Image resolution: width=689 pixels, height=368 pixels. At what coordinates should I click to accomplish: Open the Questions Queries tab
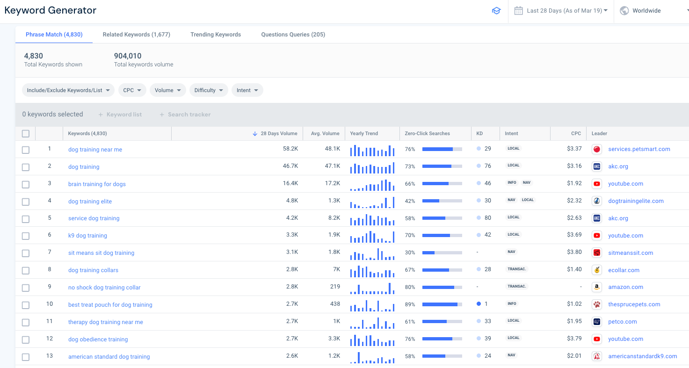(x=293, y=34)
